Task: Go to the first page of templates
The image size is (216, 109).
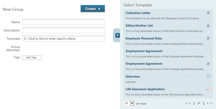Action: [186, 103]
